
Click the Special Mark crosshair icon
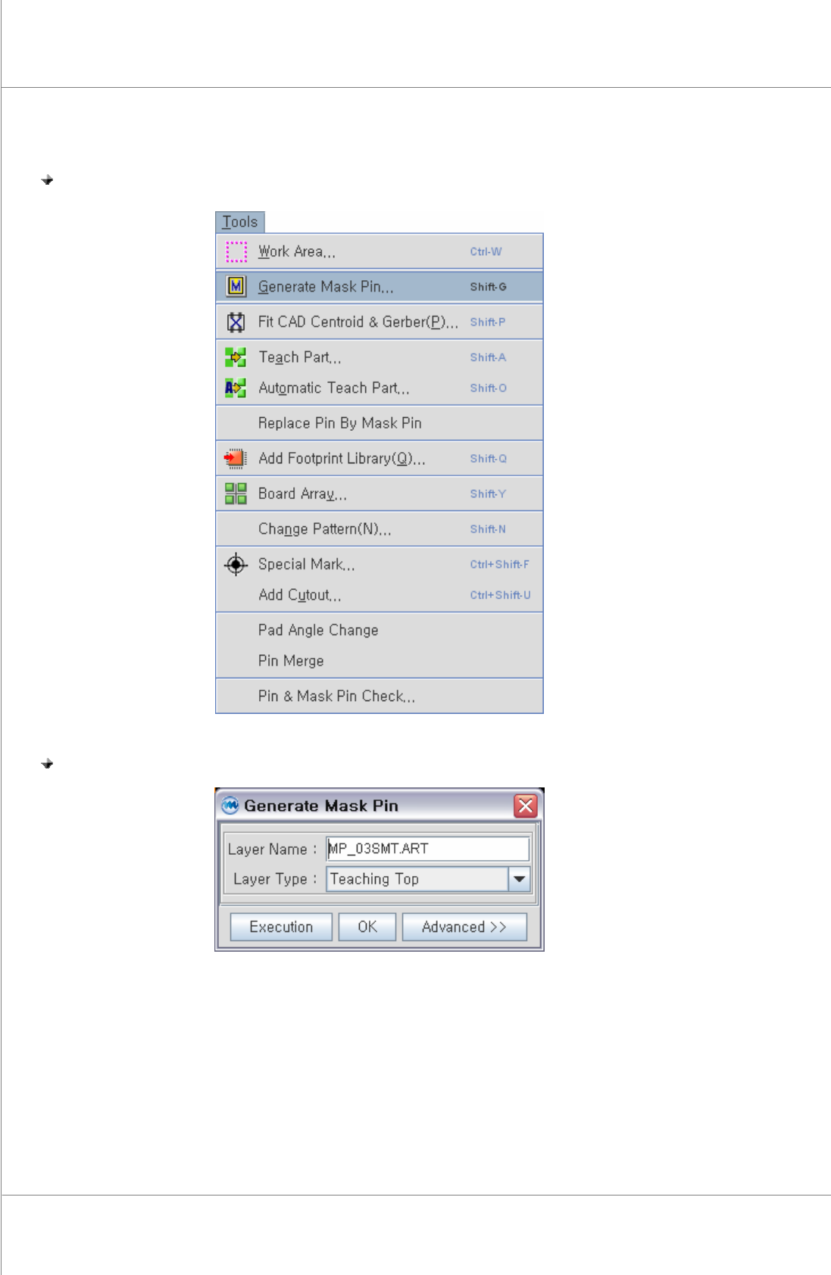236,564
